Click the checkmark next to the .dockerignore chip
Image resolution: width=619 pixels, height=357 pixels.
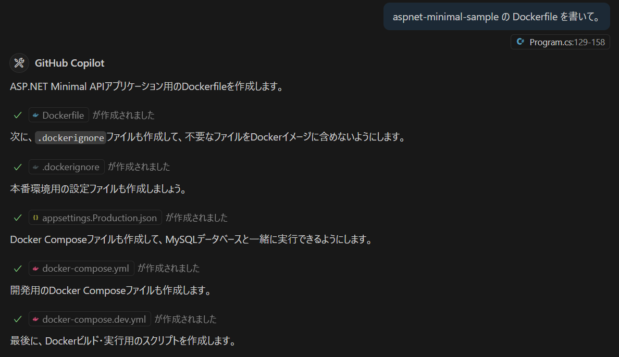coord(18,167)
